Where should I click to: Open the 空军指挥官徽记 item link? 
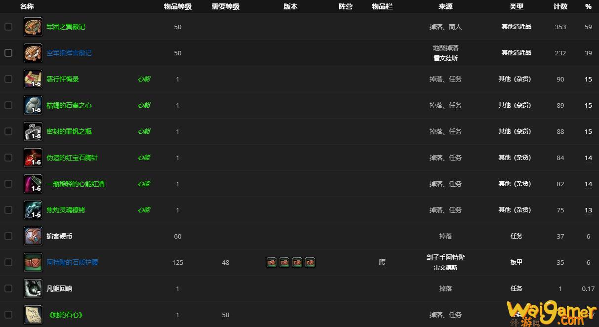click(69, 53)
